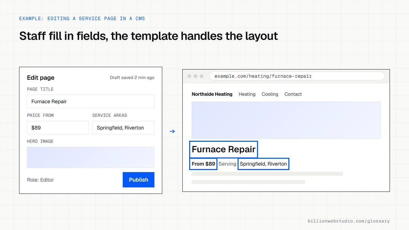Click the Draft saved 2 min ago status

(132, 78)
